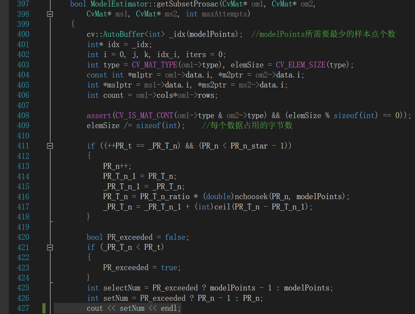The image size is (415, 314).
Task: Click the ceil function call on line 417
Action: [222, 207]
